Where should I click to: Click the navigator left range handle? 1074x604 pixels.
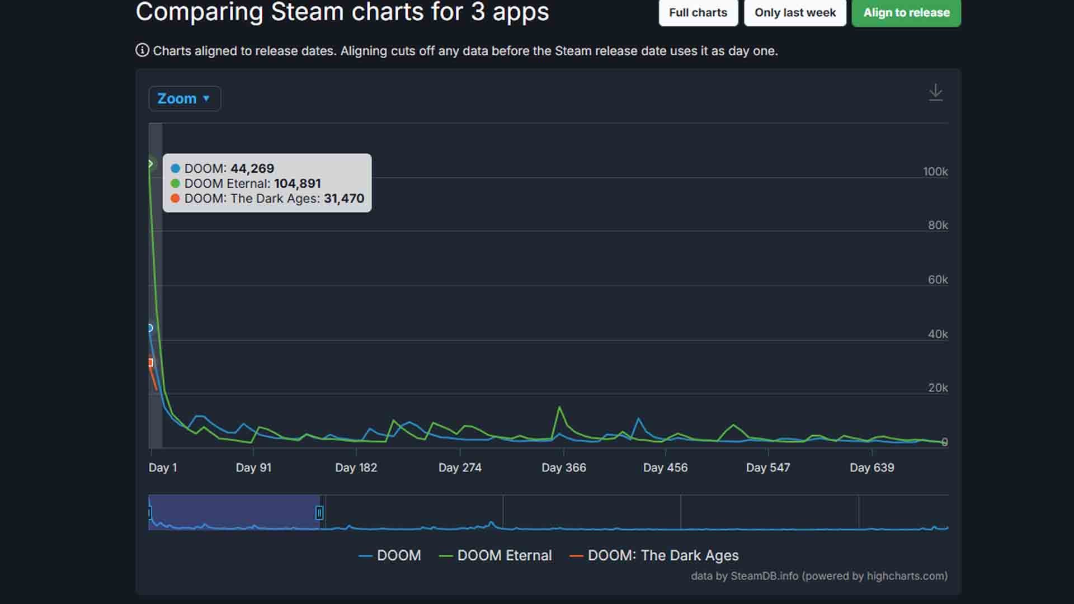coord(150,512)
